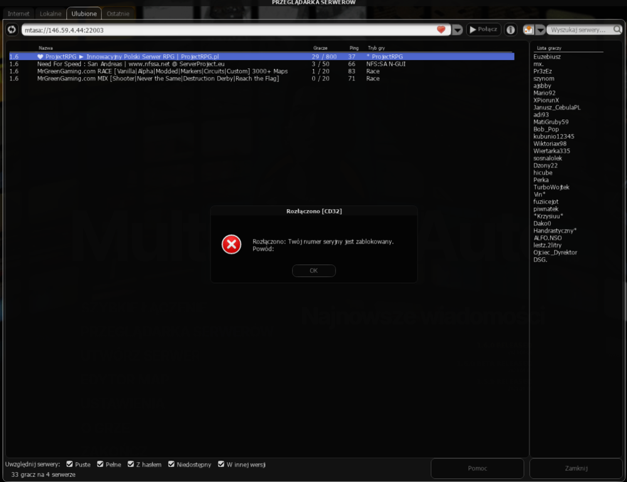The image size is (627, 482).
Task: Click the Połącz play arrow icon
Action: (x=473, y=29)
